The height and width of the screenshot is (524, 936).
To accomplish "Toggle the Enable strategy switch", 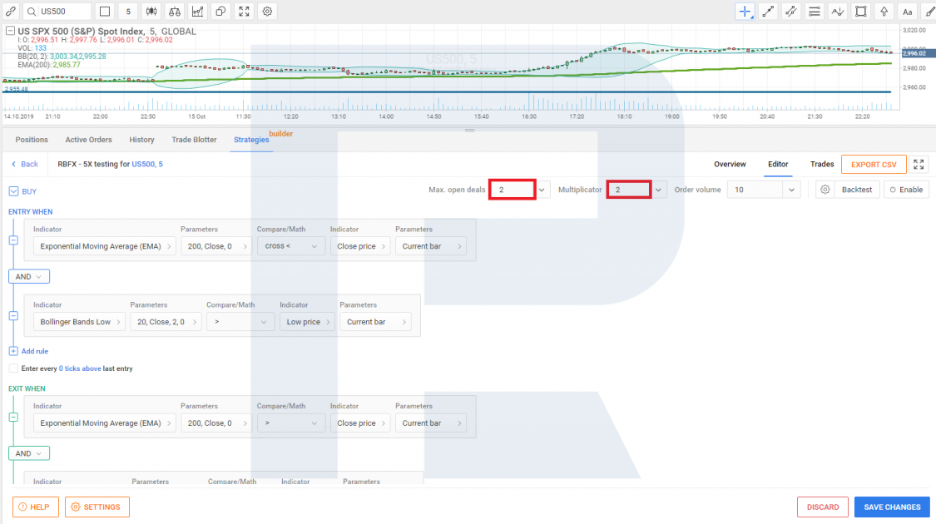I will coord(905,190).
